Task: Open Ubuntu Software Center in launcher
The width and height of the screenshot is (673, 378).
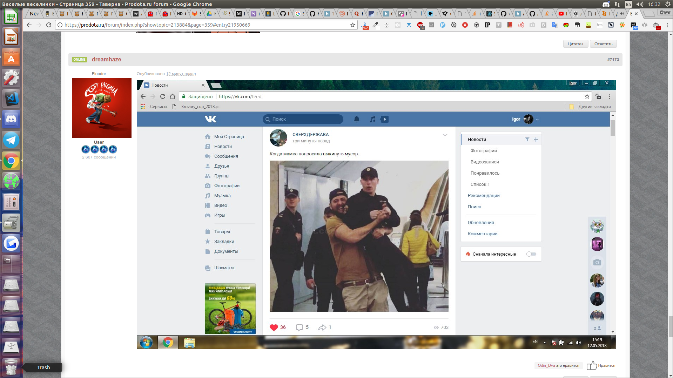Action: [11, 58]
